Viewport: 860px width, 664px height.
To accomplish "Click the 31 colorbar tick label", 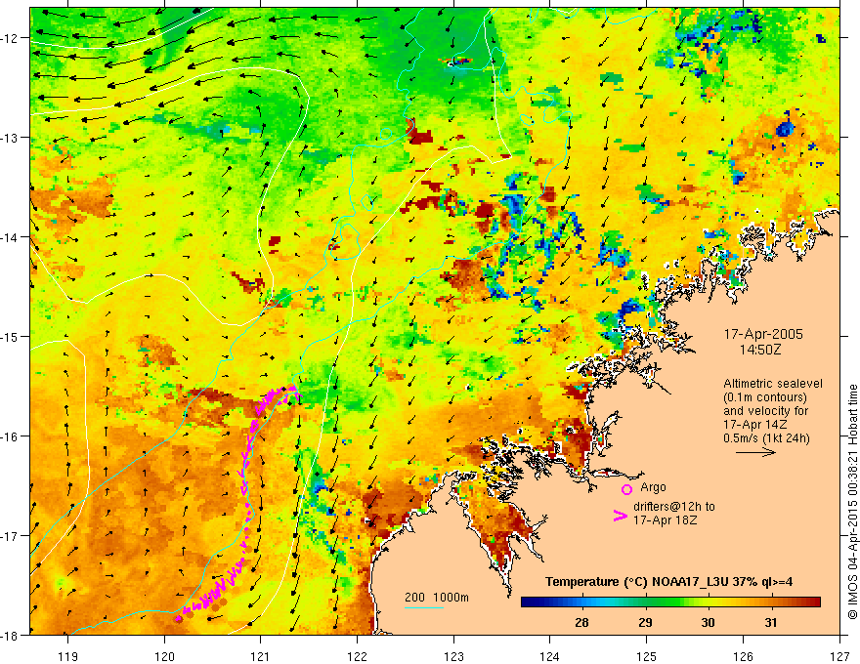I will [x=771, y=622].
